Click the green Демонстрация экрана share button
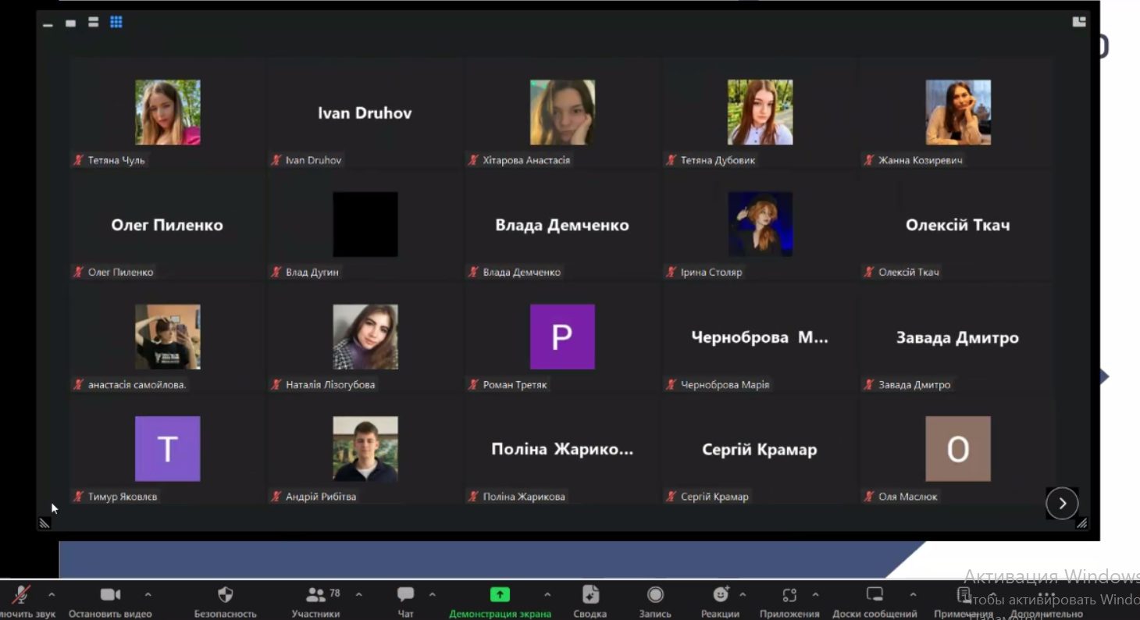The height and width of the screenshot is (620, 1140). (x=500, y=595)
